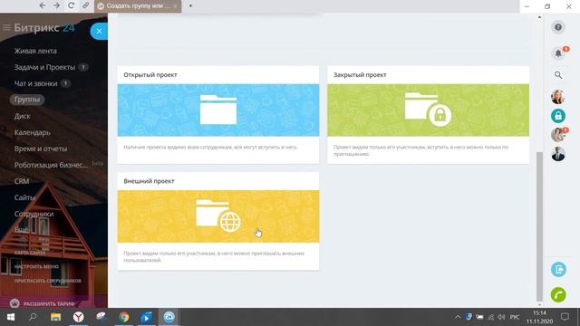Show hidden tray icons with chevron

(x=458, y=317)
